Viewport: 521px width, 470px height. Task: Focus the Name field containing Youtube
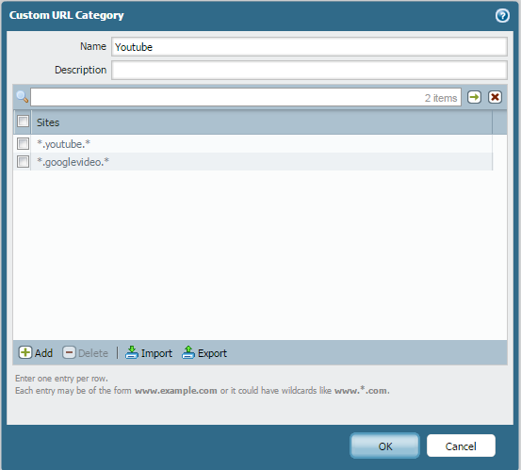(309, 47)
